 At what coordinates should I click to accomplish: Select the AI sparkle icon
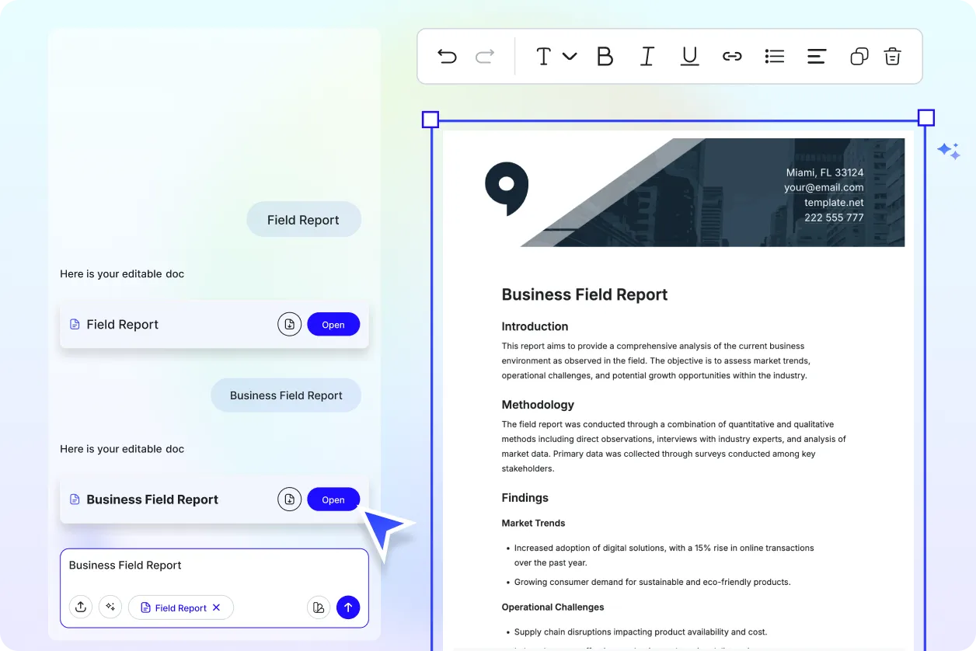pyautogui.click(x=110, y=607)
